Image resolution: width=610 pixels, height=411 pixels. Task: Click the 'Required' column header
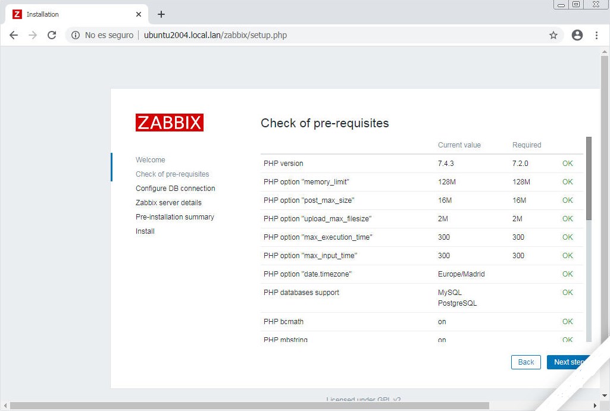527,145
